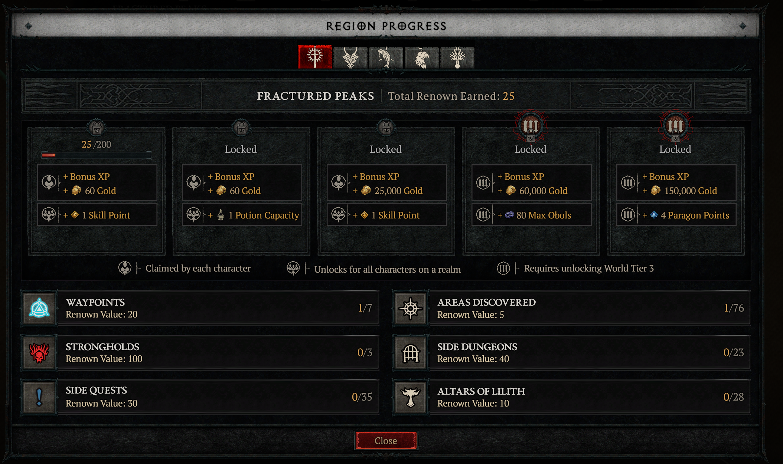This screenshot has height=464, width=783.
Task: Select the 4 Paragon Points reward
Action: coord(676,215)
